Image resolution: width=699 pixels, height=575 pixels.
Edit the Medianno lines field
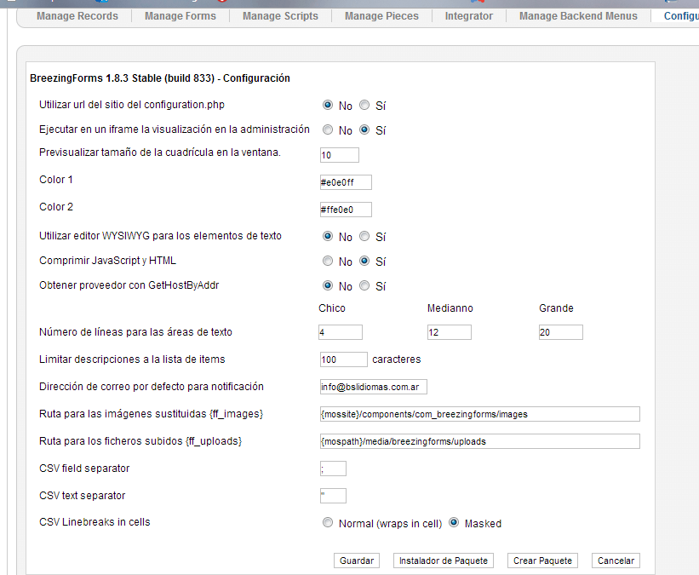(449, 332)
